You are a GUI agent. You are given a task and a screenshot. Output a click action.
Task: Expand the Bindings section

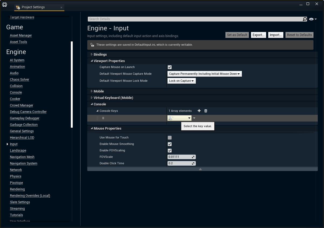click(x=92, y=55)
